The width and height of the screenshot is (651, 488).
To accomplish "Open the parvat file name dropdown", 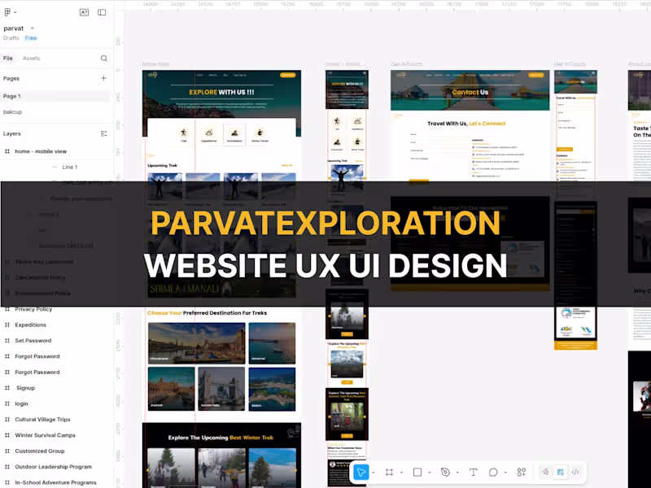I will click(32, 28).
